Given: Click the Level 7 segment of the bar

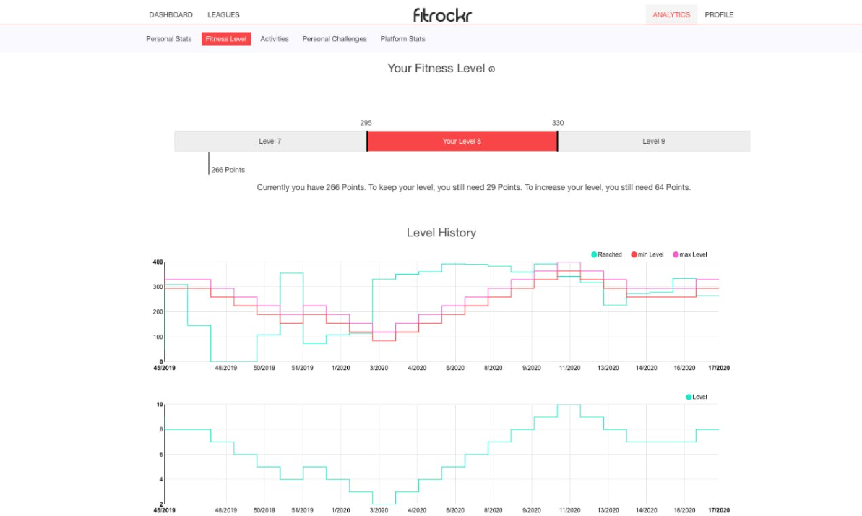Looking at the screenshot, I should coord(270,142).
